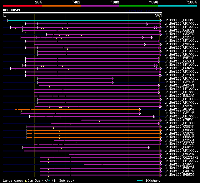Click the UniRef100_Q6ZS17-2 entry
The image size is (200, 183).
181,158
